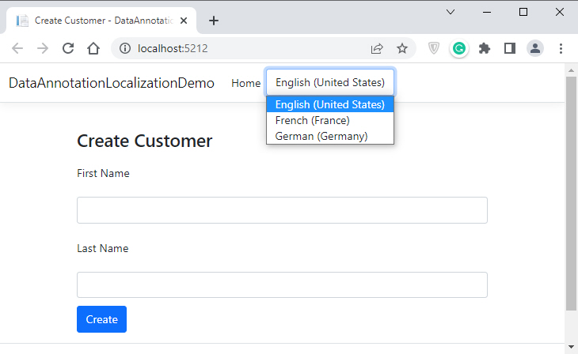Focus the Last Name input field
Screen dimensions: 578x354
(282, 284)
